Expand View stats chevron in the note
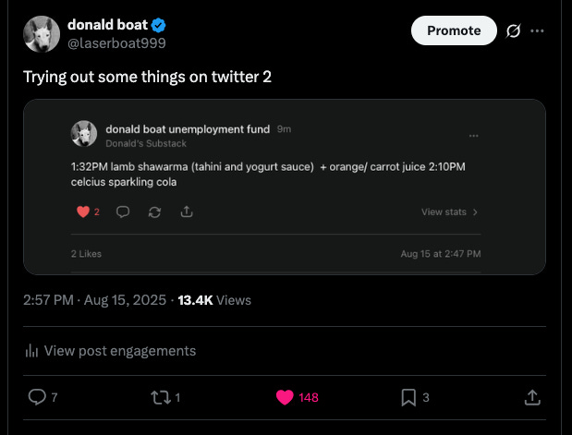572x435 pixels. pyautogui.click(x=475, y=212)
